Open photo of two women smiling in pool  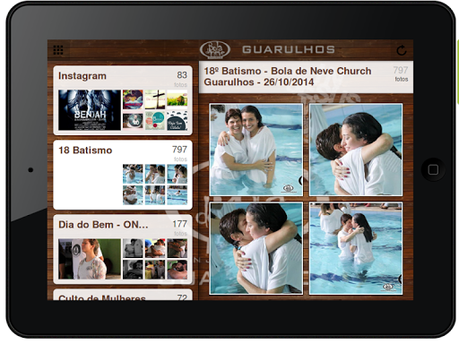(x=256, y=150)
